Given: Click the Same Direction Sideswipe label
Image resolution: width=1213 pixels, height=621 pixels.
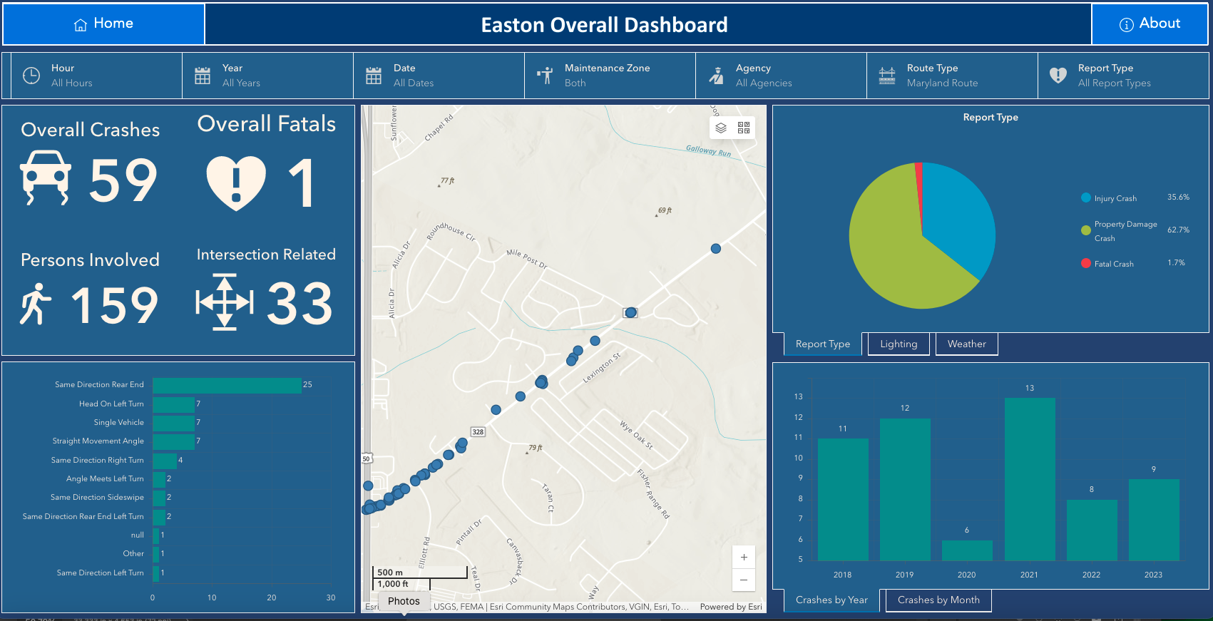Looking at the screenshot, I should 97,498.
